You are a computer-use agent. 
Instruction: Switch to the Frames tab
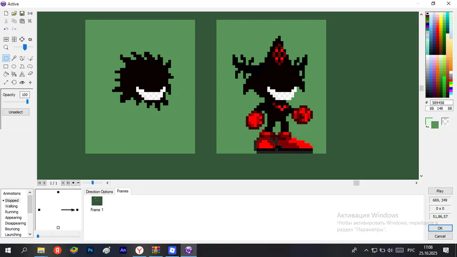122,191
